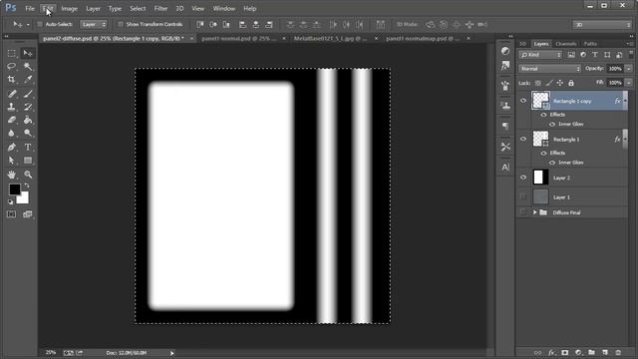Screen dimensions: 638x359
Task: Create a new layer group
Action: [x=591, y=352]
